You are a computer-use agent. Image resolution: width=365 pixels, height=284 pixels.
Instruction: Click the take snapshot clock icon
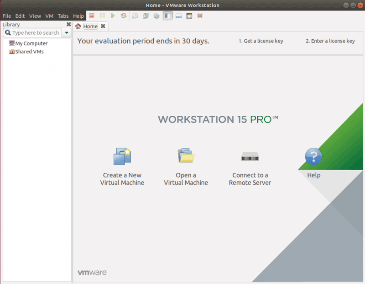pos(135,16)
